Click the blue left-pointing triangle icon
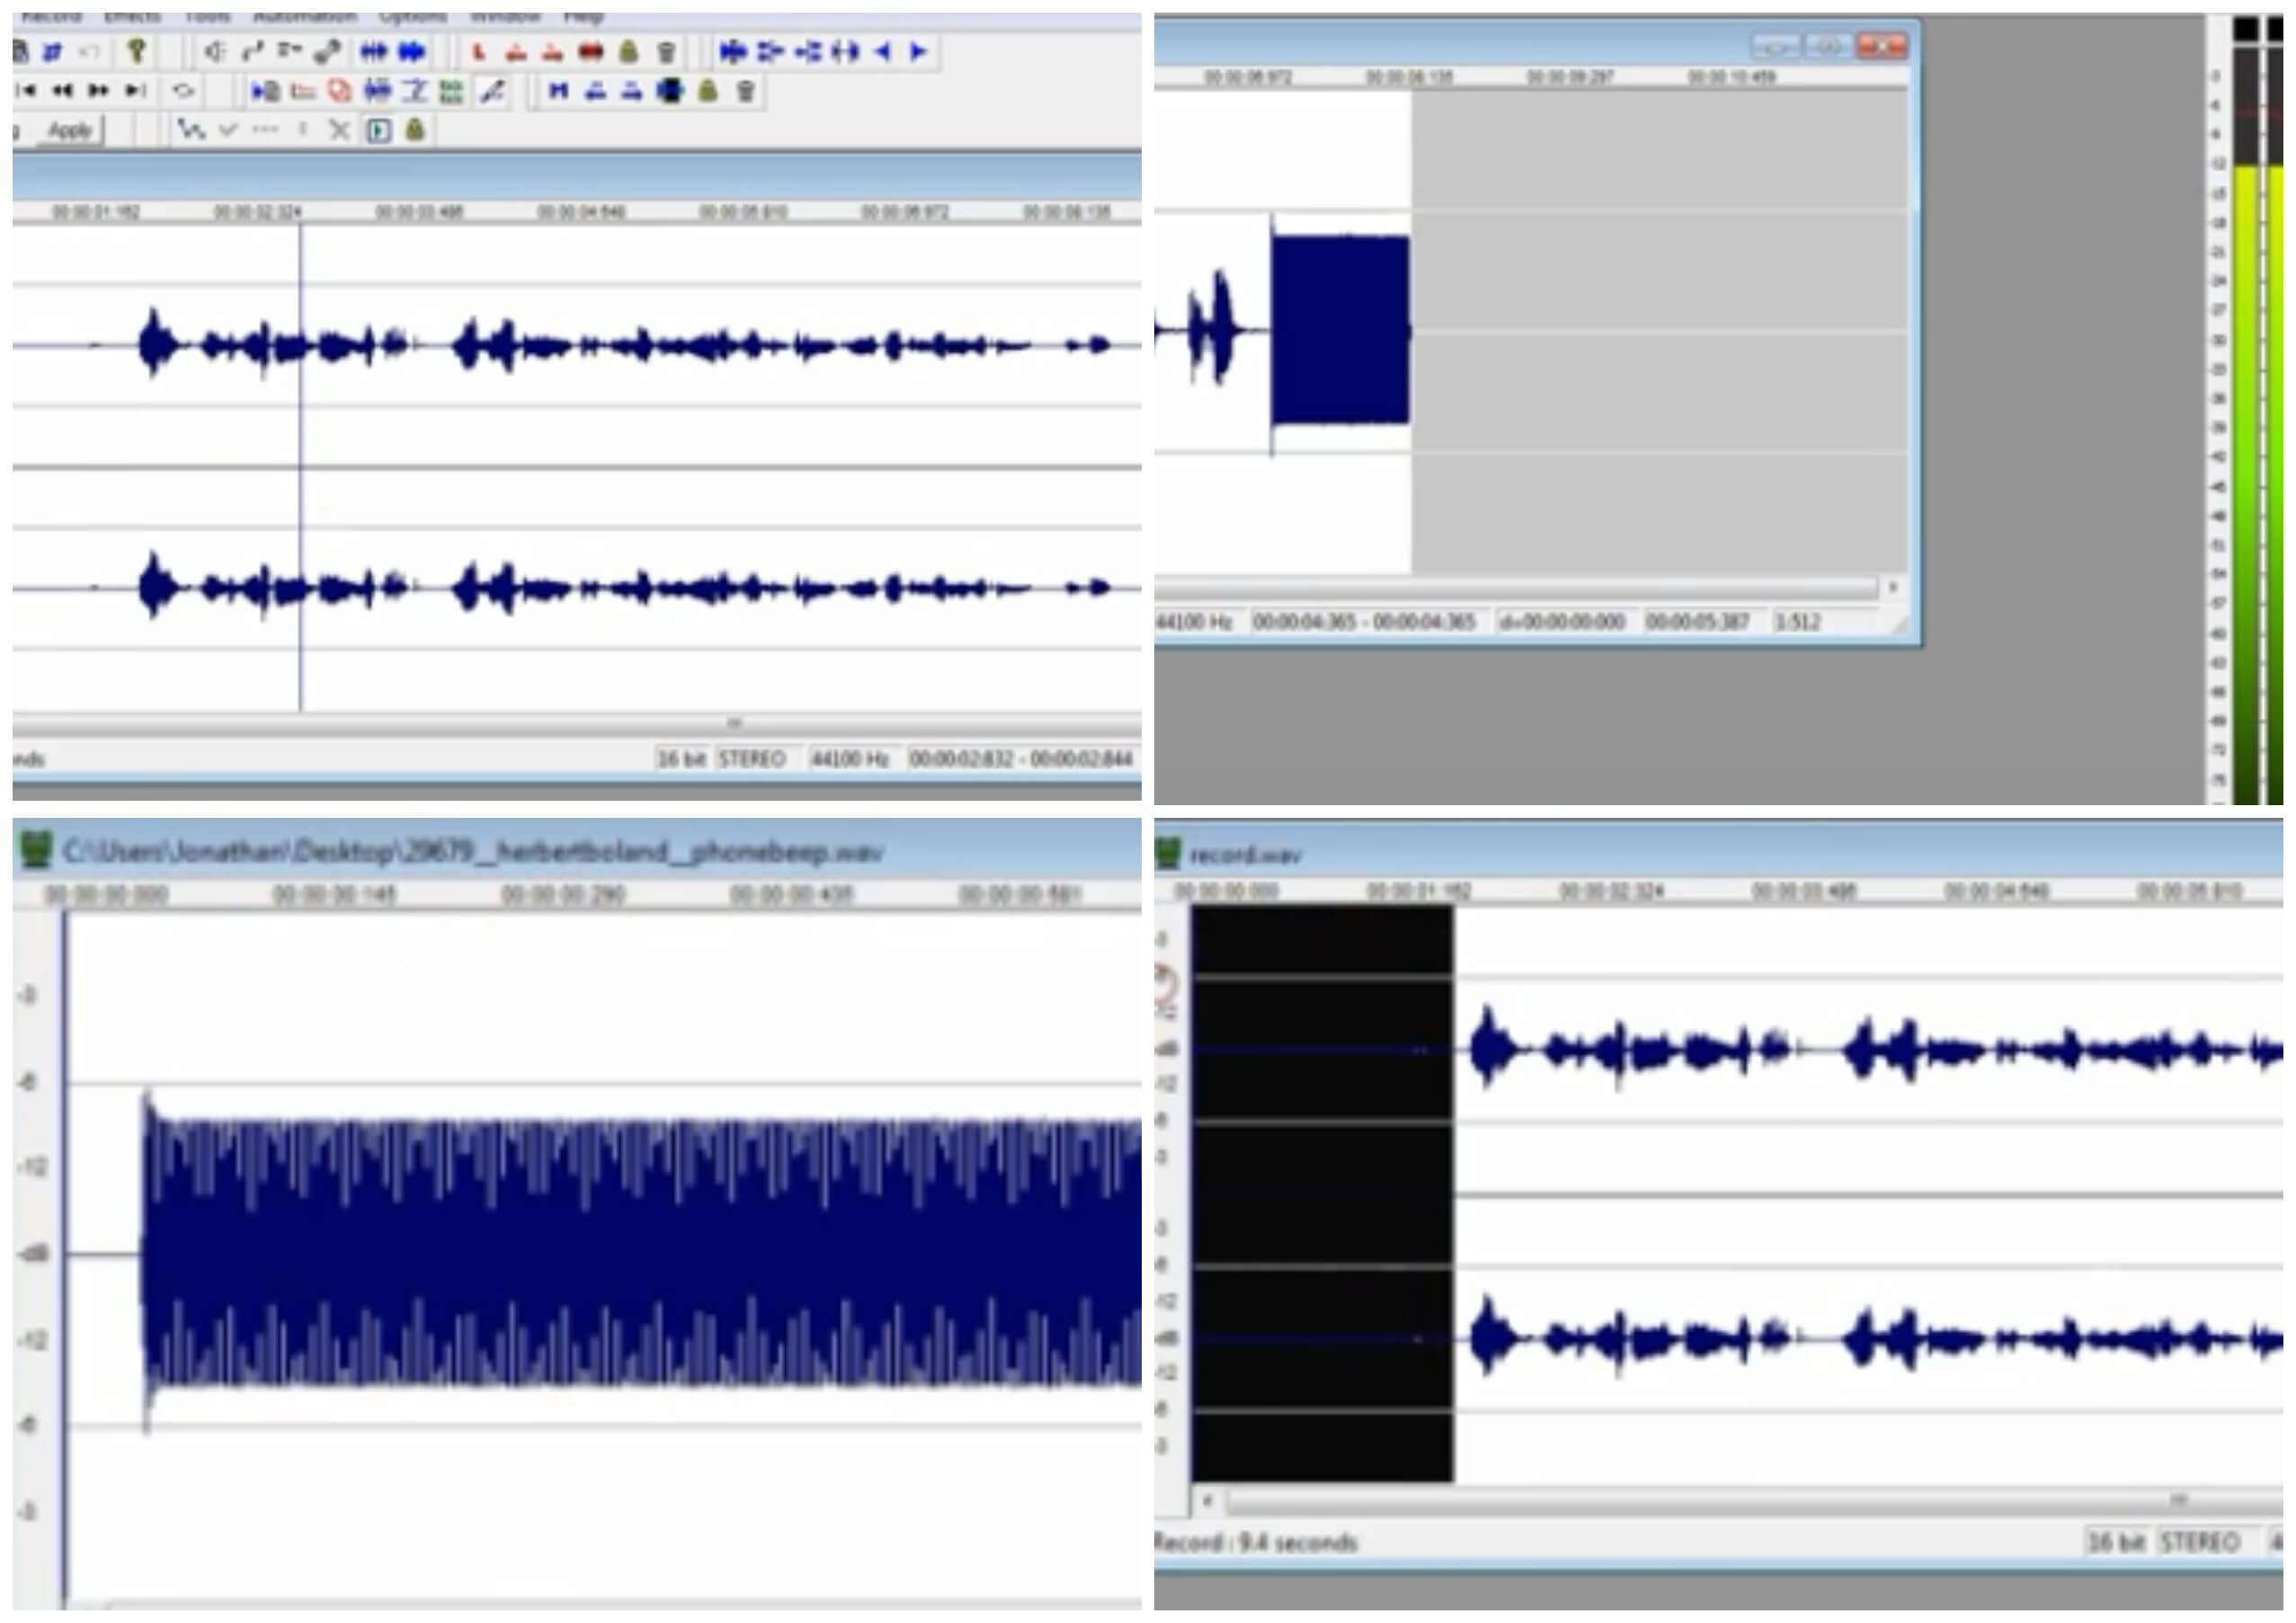This screenshot has width=2296, height=1623. [x=883, y=52]
